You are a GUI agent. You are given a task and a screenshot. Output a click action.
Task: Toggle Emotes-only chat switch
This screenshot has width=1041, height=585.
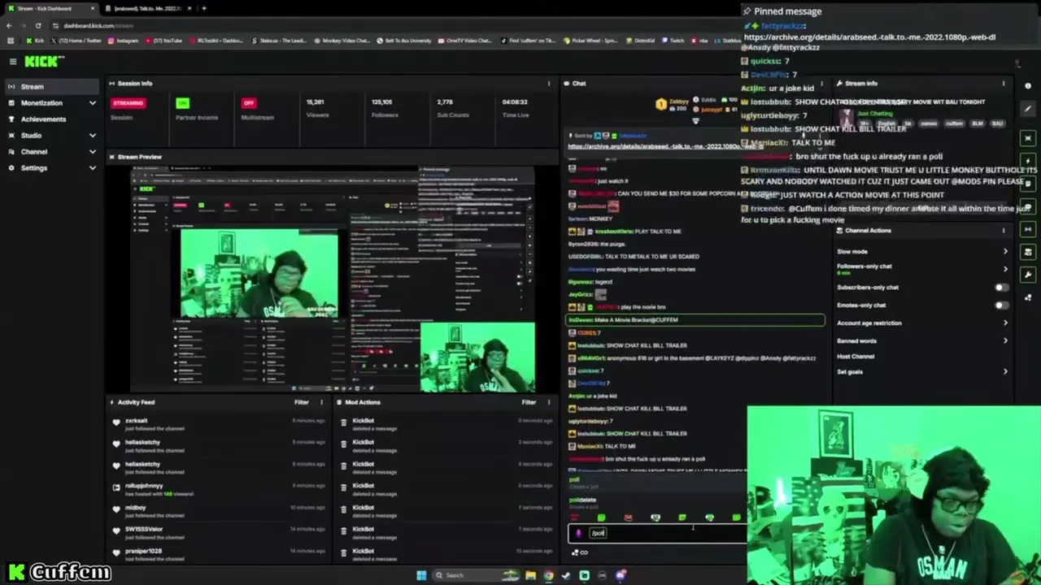(1001, 305)
